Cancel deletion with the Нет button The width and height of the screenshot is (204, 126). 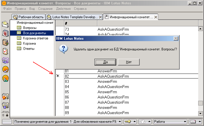click(129, 62)
